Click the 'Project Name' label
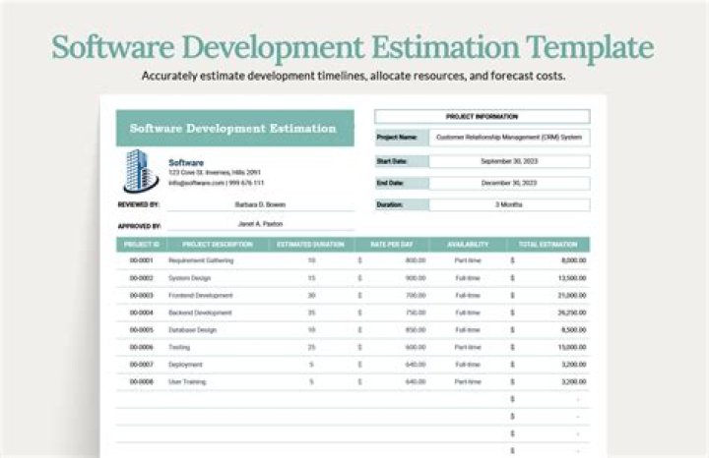This screenshot has height=458, width=709. pos(397,138)
